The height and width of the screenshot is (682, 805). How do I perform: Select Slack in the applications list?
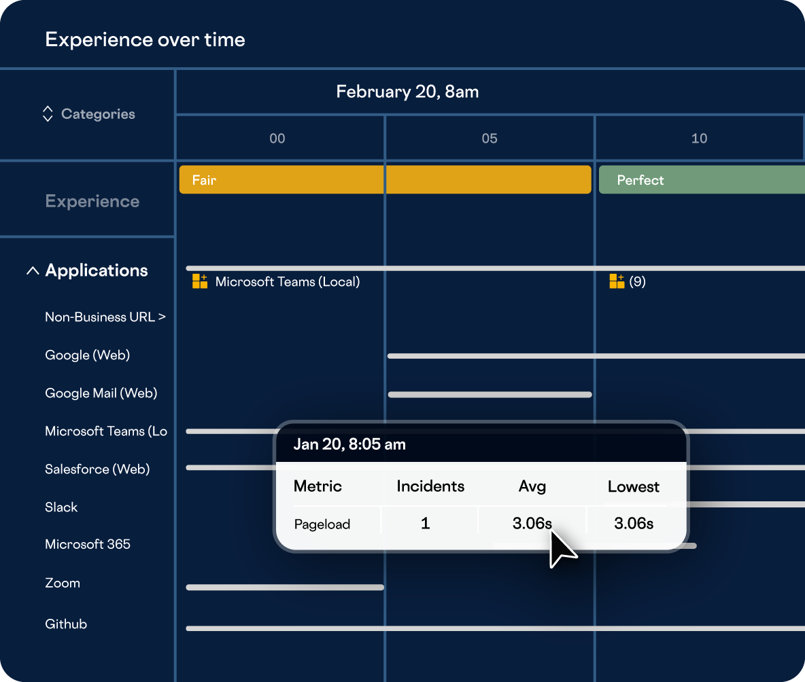click(61, 507)
